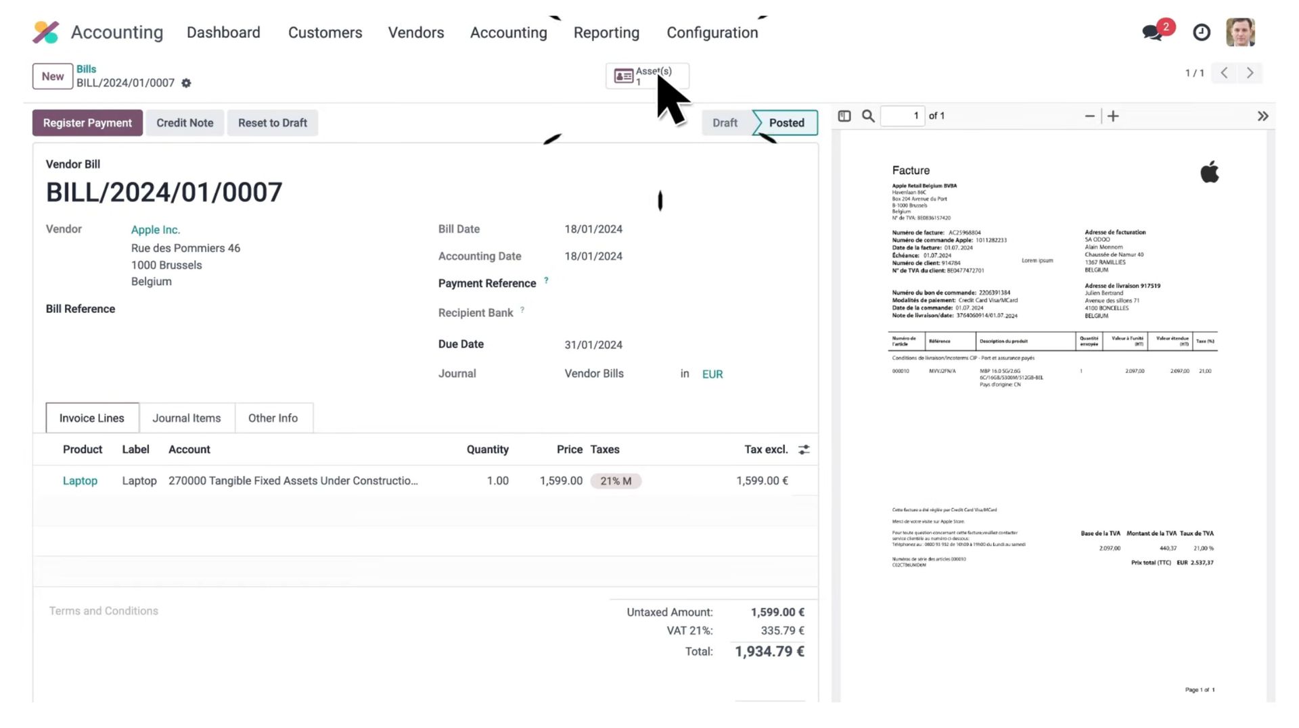Open column settings icon next to Tax excl.
1299x728 pixels.
(804, 450)
